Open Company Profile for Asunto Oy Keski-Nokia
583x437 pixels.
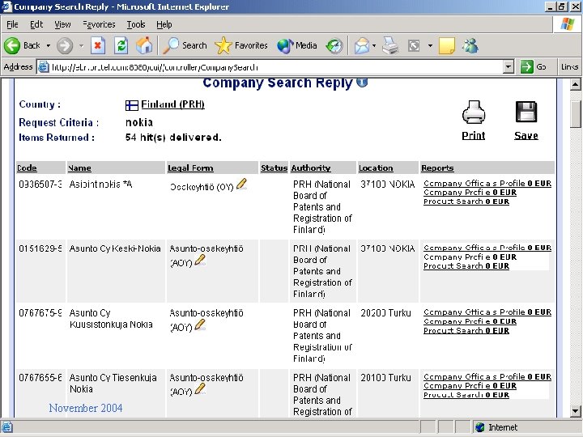470,257
